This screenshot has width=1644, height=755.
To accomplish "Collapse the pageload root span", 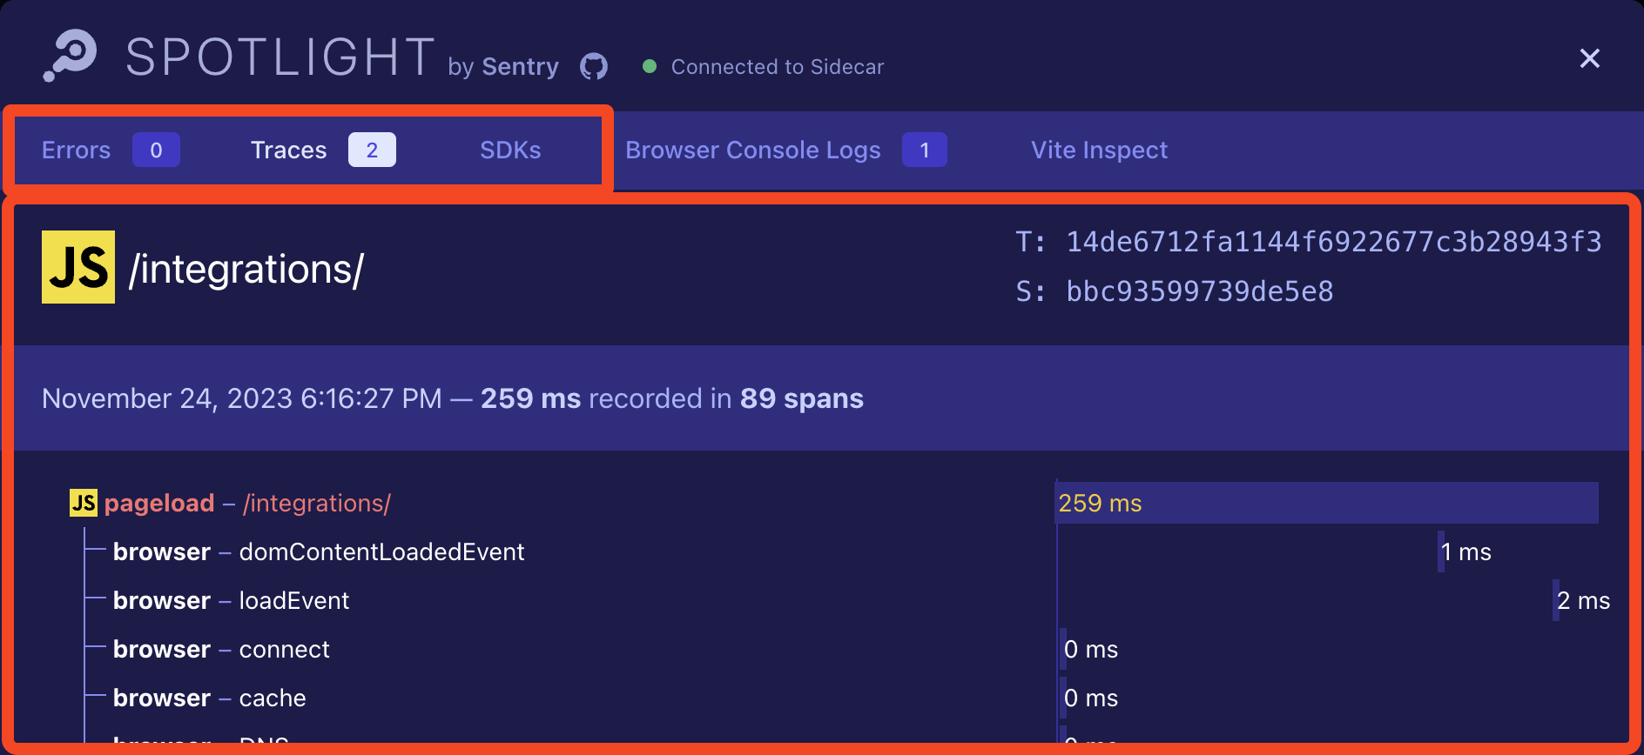I will point(159,503).
